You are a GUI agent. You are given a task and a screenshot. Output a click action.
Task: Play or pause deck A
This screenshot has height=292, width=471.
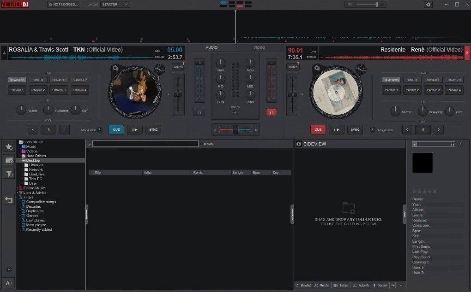coord(134,130)
